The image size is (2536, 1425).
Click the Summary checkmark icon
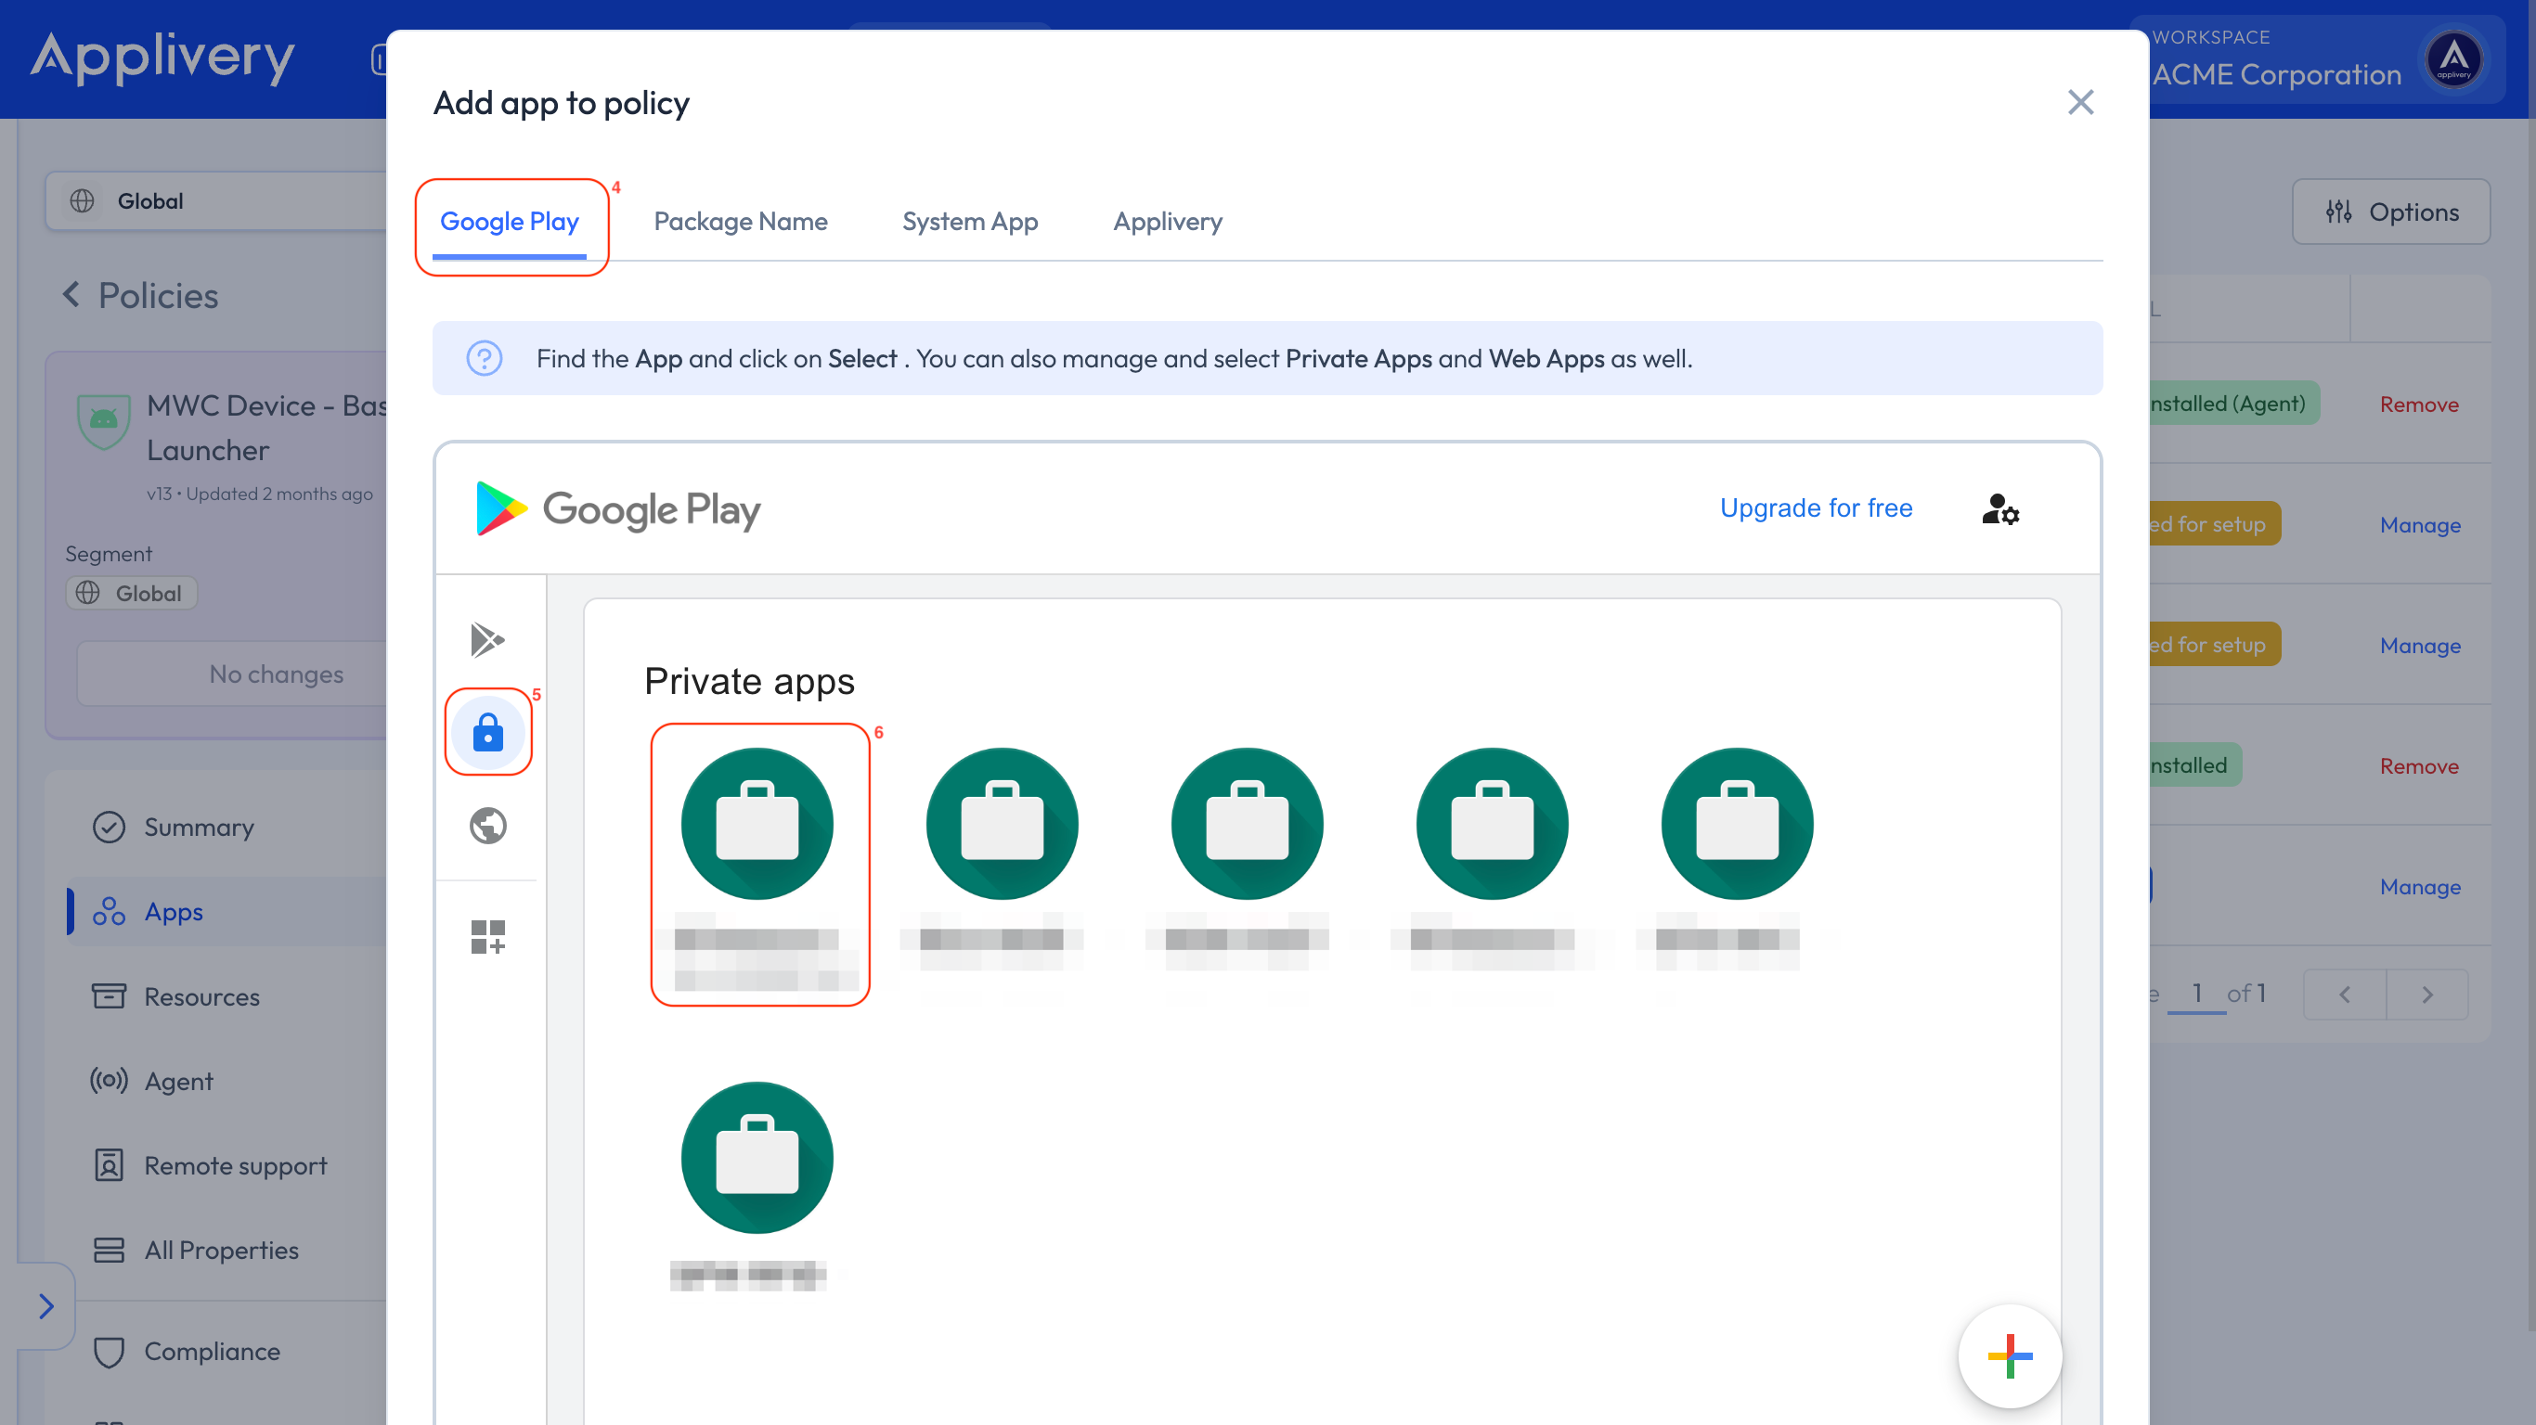pyautogui.click(x=109, y=827)
